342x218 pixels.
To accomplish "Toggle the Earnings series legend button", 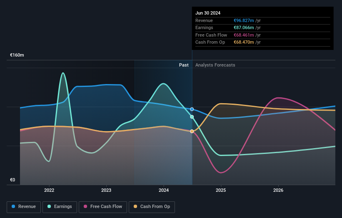I will coord(60,207).
